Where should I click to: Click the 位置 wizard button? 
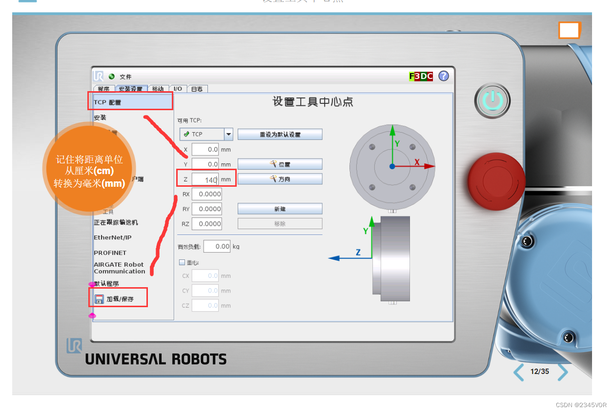tap(280, 164)
